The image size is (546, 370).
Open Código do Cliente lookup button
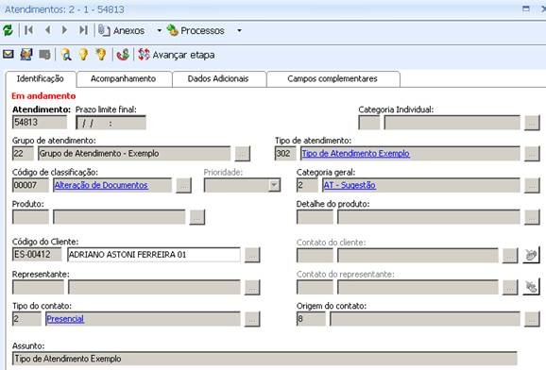coord(252,255)
